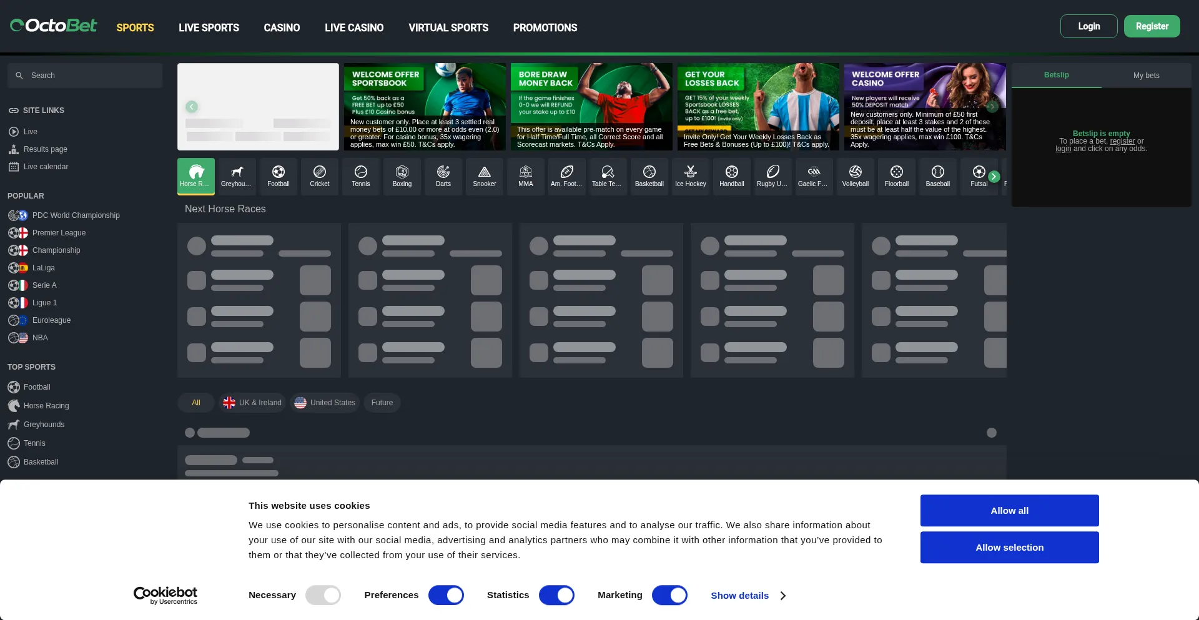Open the Snooker sport section
Viewport: 1199px width, 620px height.
tap(484, 176)
